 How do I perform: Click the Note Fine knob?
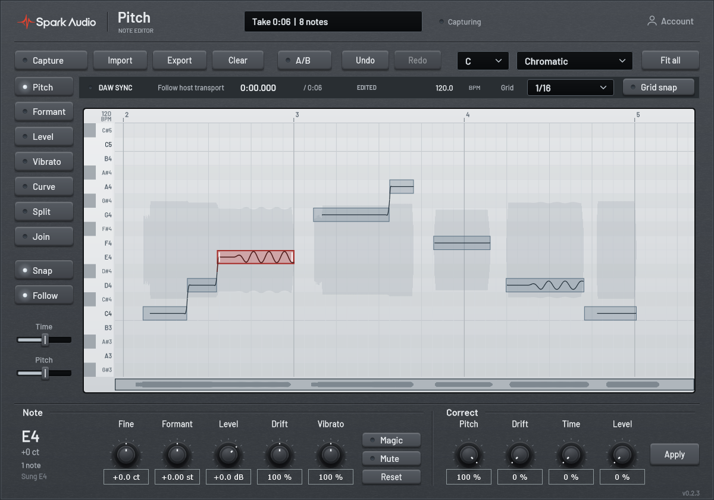(x=126, y=455)
